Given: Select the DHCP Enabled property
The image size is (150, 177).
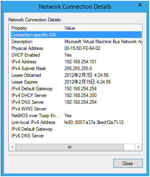Looking at the screenshot, I should (x=26, y=55).
